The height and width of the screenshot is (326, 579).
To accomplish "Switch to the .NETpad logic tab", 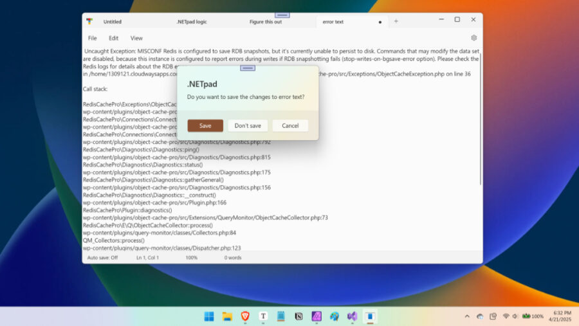I will coord(191,22).
